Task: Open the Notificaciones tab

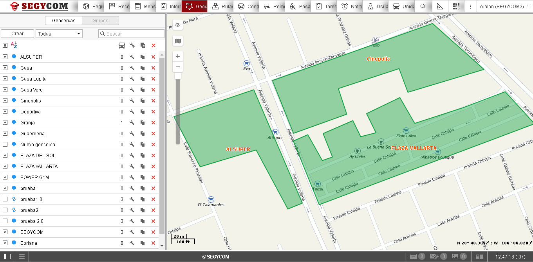Action: coord(350,6)
